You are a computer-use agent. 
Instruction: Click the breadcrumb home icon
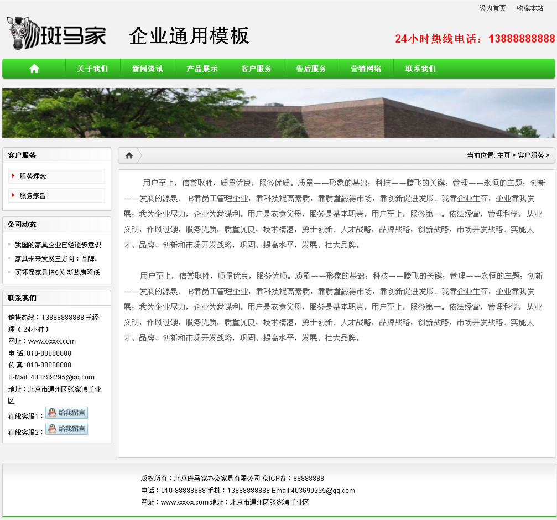[x=129, y=155]
